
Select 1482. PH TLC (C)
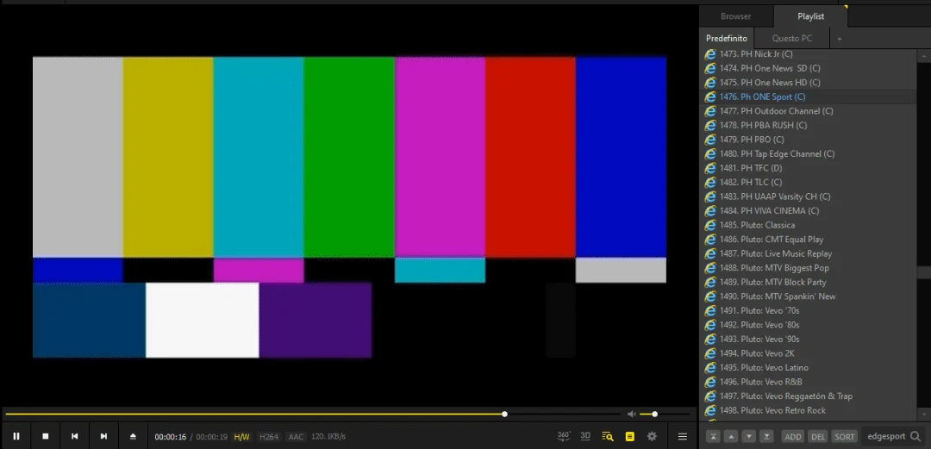[x=808, y=183]
